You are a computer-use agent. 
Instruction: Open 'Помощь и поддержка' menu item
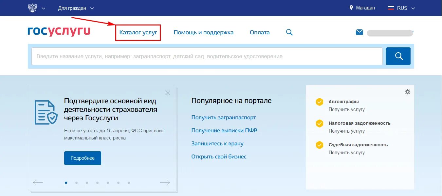coord(204,32)
